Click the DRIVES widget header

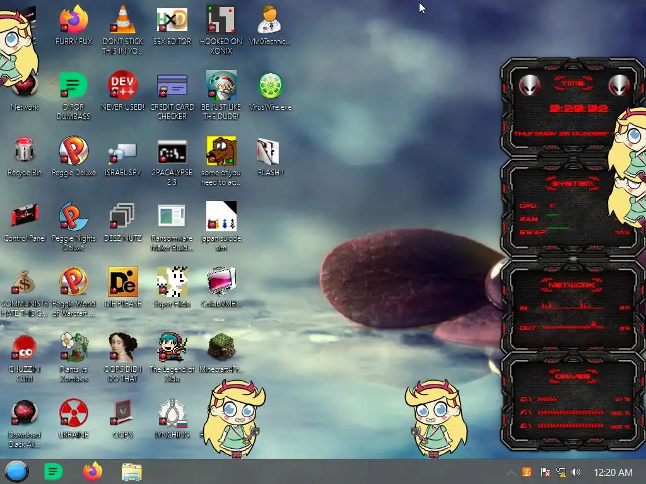[573, 376]
